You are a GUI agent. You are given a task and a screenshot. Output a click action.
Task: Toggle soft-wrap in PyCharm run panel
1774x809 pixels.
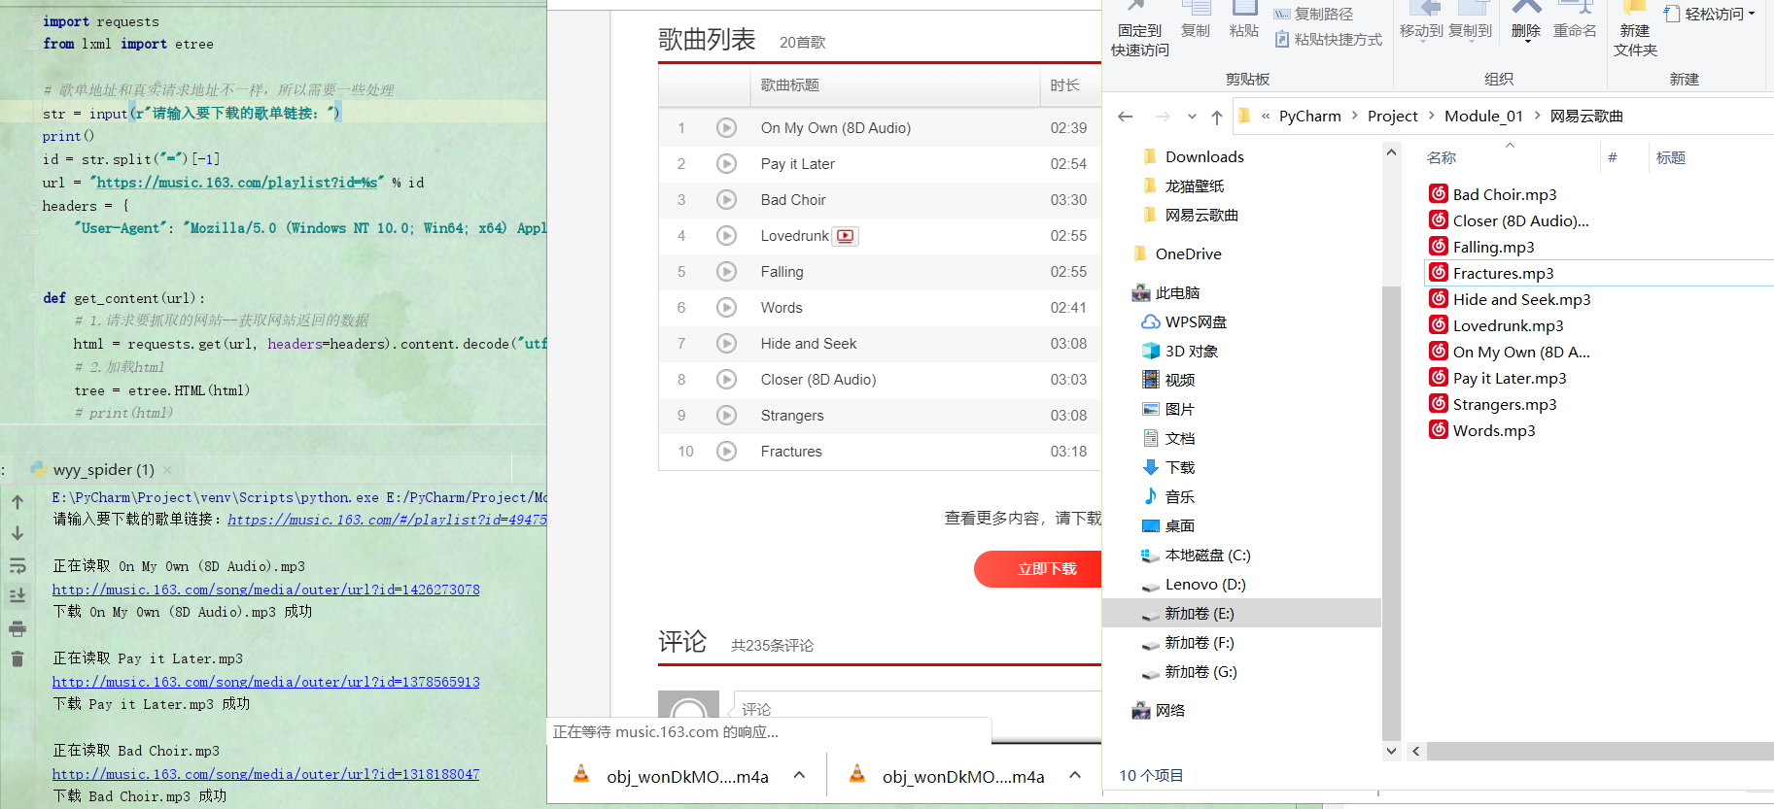pyautogui.click(x=17, y=565)
